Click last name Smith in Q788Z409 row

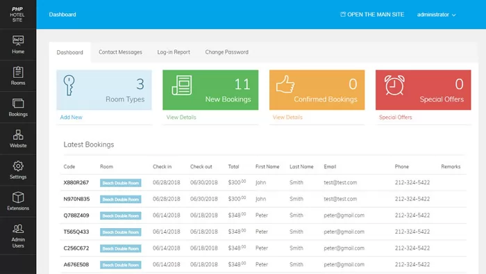coord(296,216)
